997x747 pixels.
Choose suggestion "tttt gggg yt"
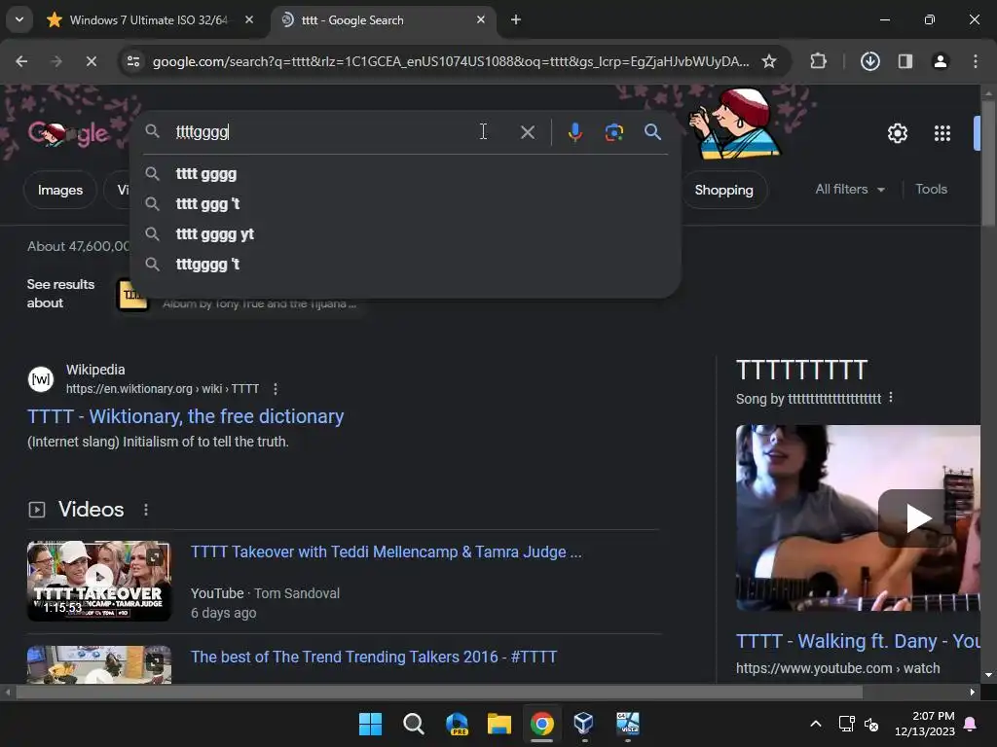[405, 234]
